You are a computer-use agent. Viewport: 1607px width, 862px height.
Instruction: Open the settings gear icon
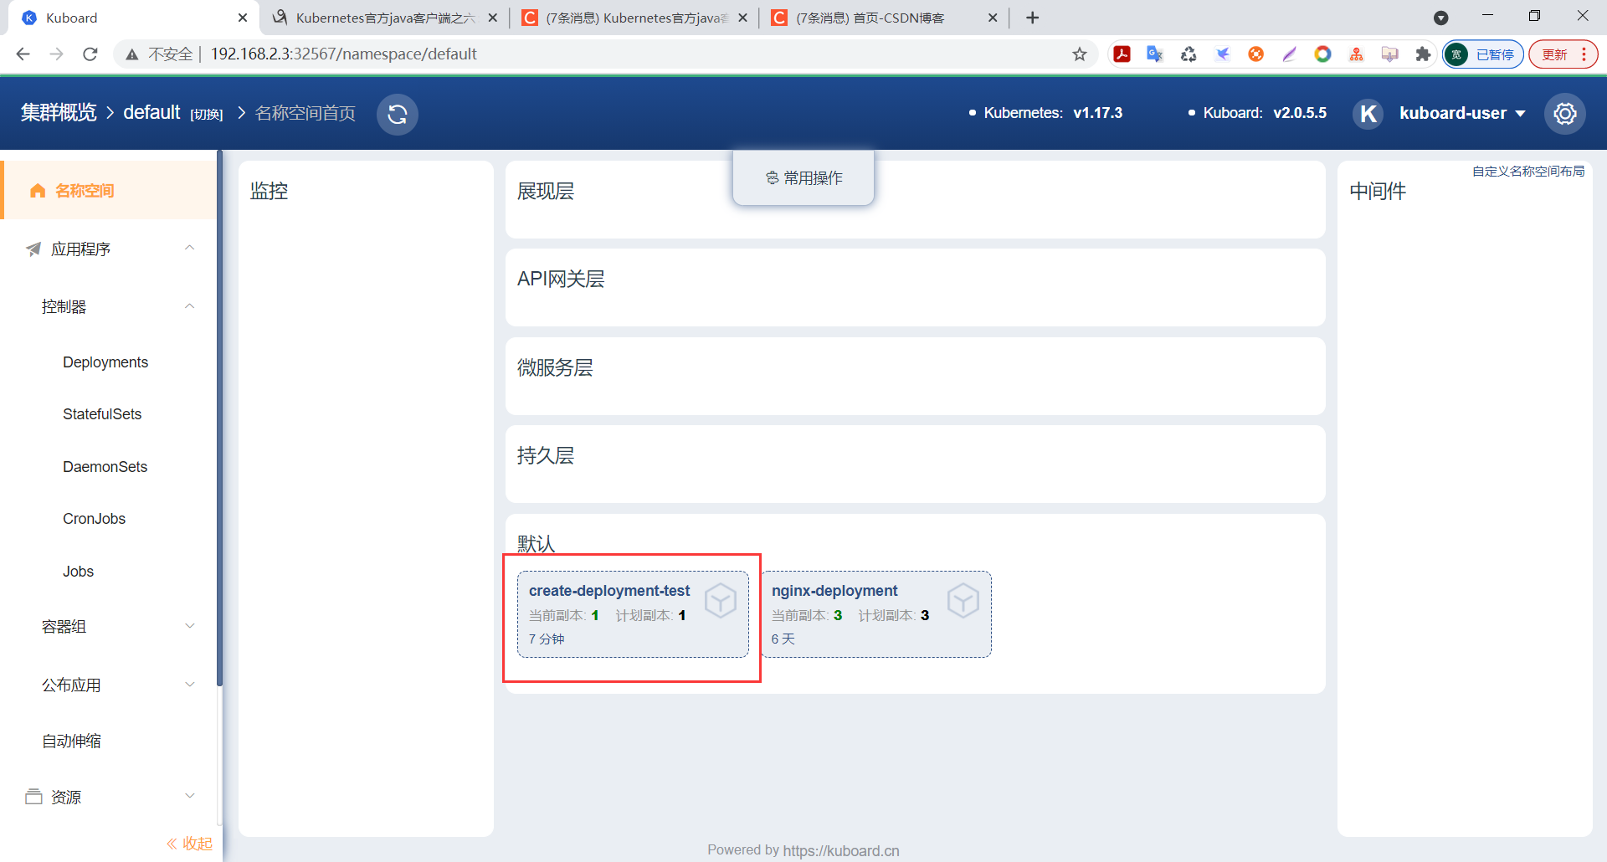point(1565,113)
